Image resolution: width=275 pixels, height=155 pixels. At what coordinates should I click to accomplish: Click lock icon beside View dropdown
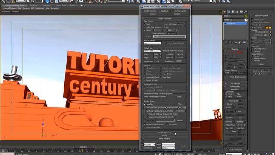tap(177, 148)
